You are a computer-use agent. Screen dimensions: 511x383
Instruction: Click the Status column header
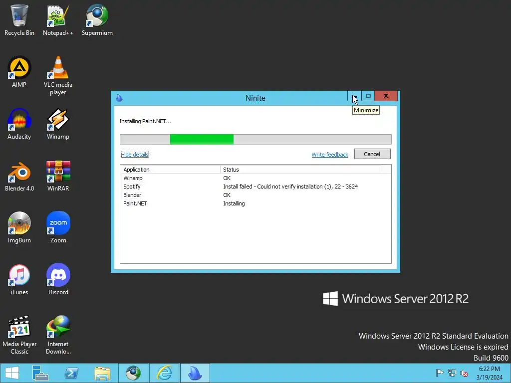point(301,170)
